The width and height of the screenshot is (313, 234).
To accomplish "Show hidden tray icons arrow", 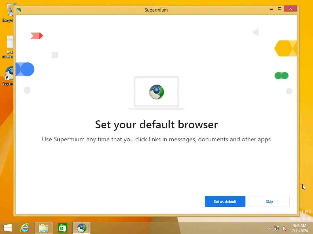I will [x=270, y=228].
